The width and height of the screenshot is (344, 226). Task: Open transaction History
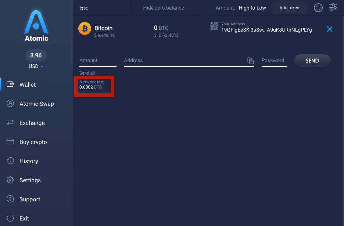point(29,161)
